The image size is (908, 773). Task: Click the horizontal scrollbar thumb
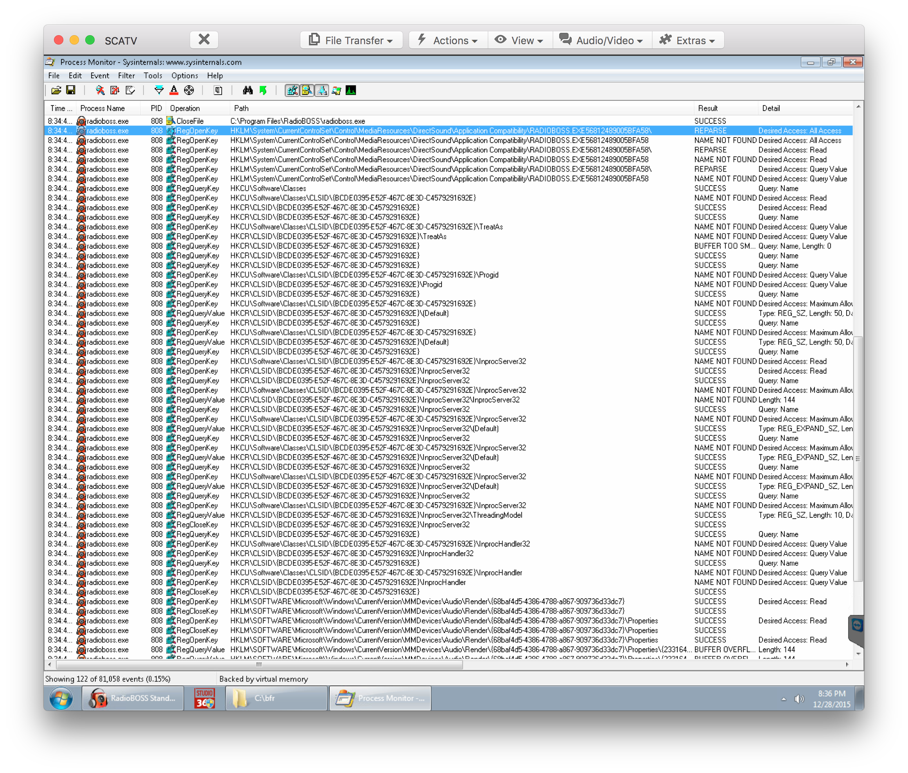259,665
